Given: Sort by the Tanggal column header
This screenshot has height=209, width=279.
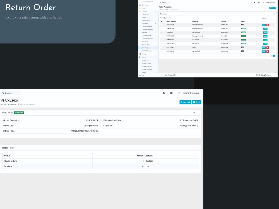Looking at the screenshot, I should coord(223,21).
